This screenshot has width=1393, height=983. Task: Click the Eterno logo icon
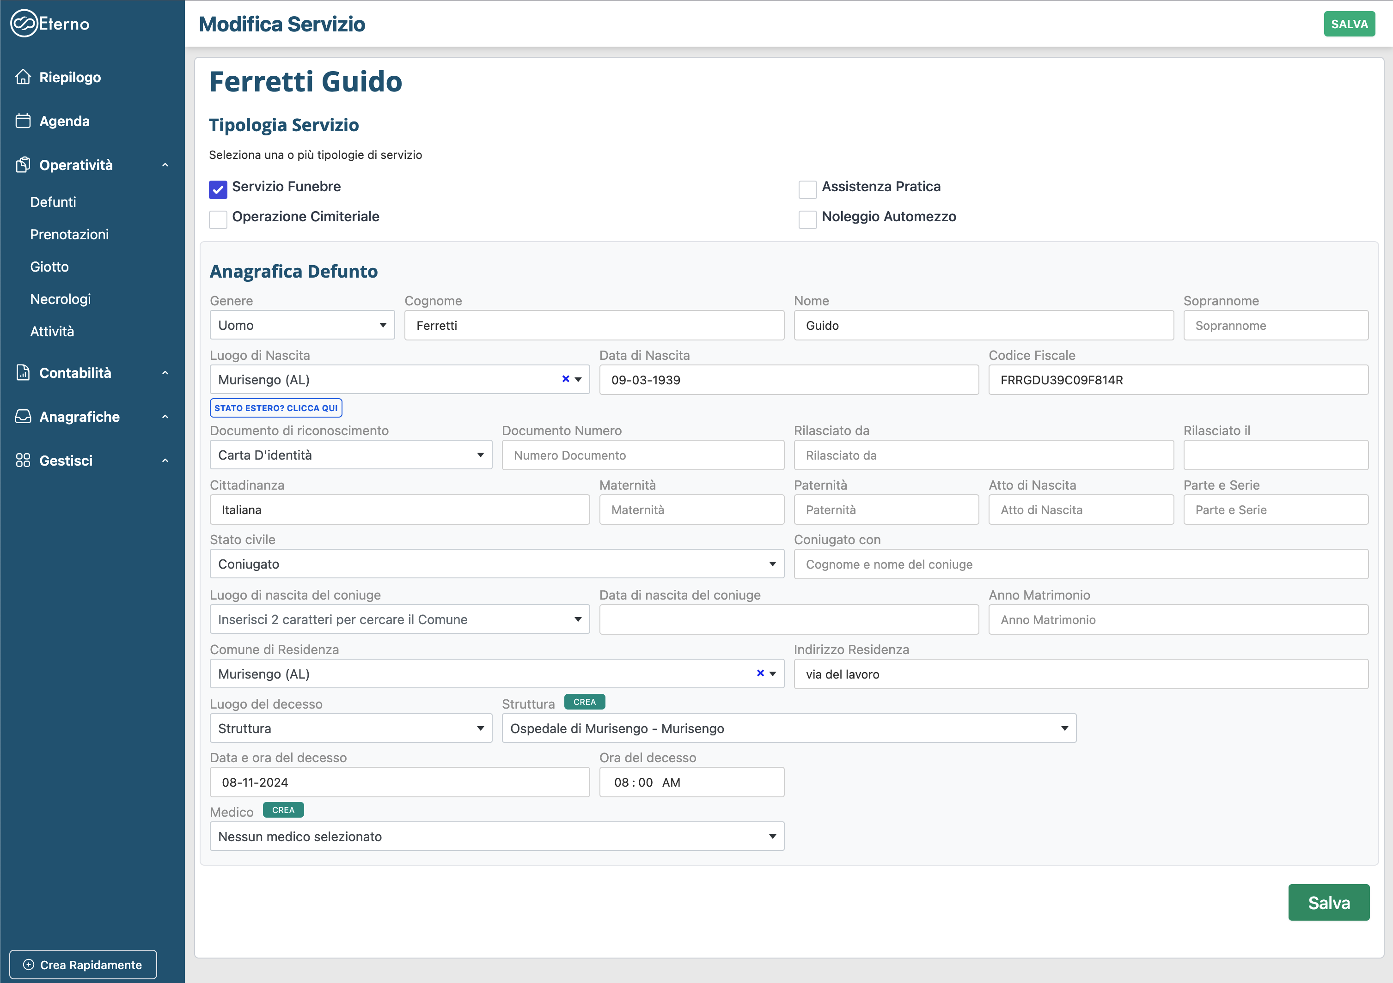tap(24, 24)
